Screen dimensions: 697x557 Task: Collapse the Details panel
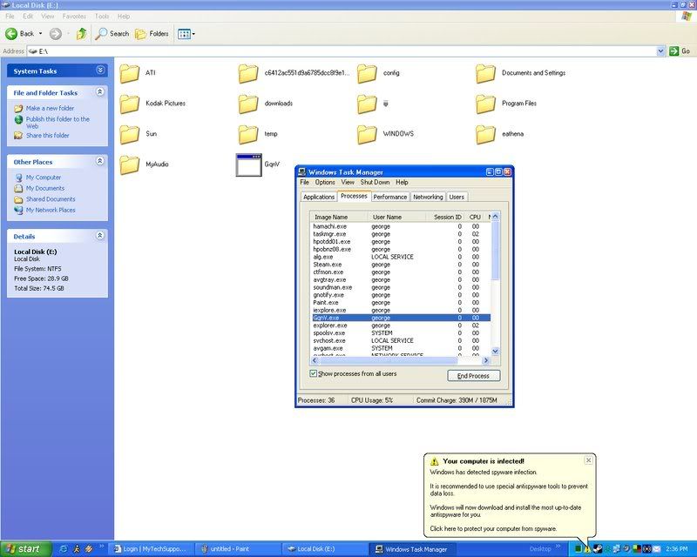pos(100,236)
